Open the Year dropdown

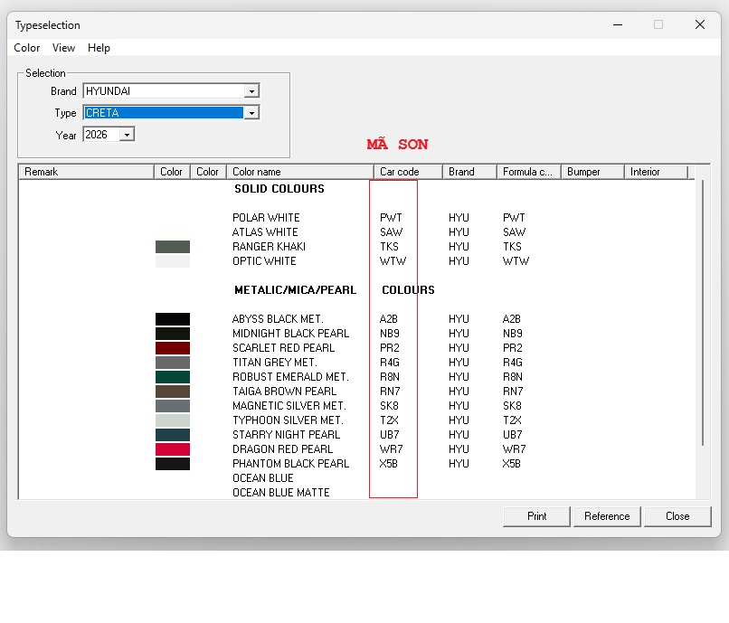click(x=127, y=135)
